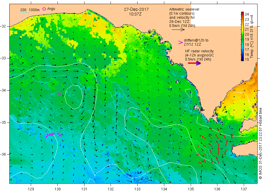Viewport: 264px width, 193px height.
Task: Click the IMOS copyright timestamp text
Action: coord(260,144)
